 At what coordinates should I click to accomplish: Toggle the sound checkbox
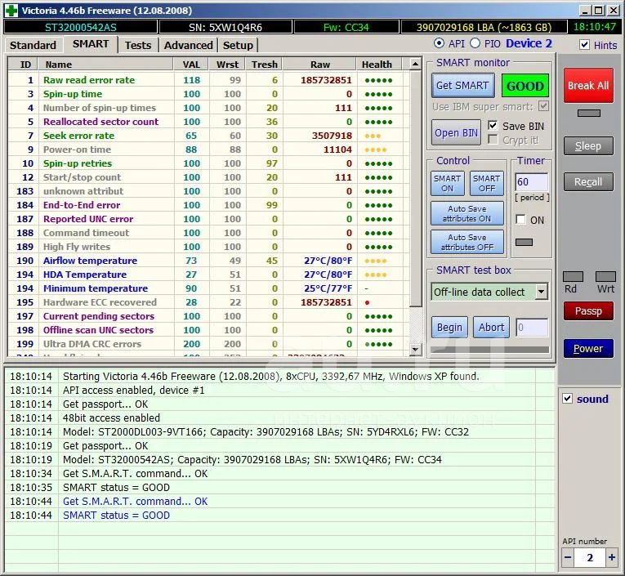[567, 398]
